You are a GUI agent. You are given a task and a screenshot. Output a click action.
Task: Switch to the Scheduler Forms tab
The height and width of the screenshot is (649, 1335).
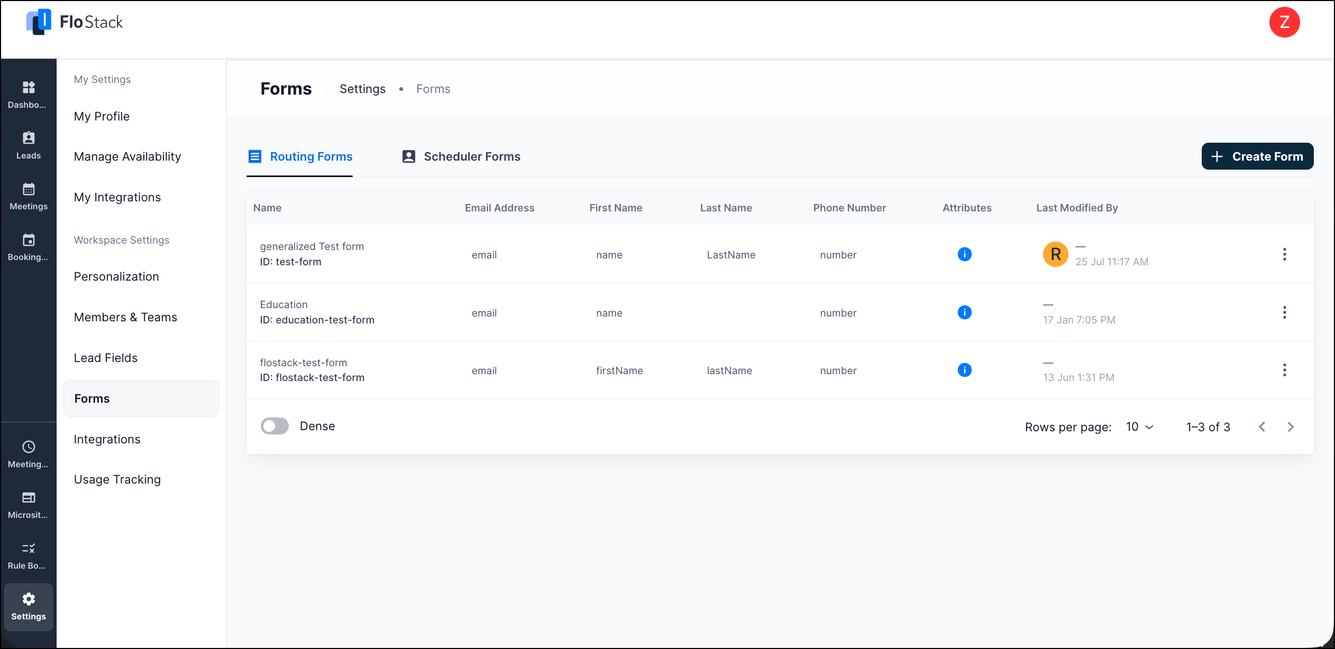tap(461, 156)
